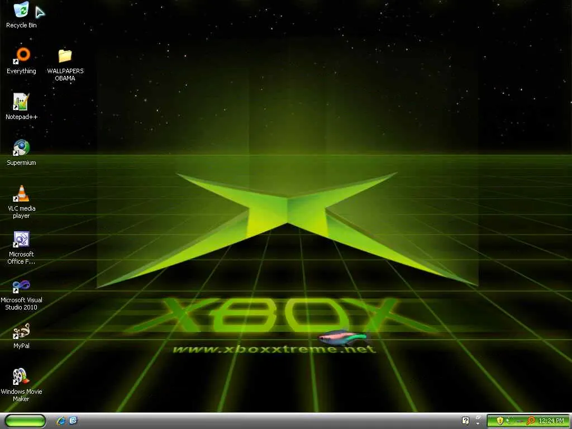Launch Internet Explorer from Quick Launch
572x429 pixels.
[61, 421]
